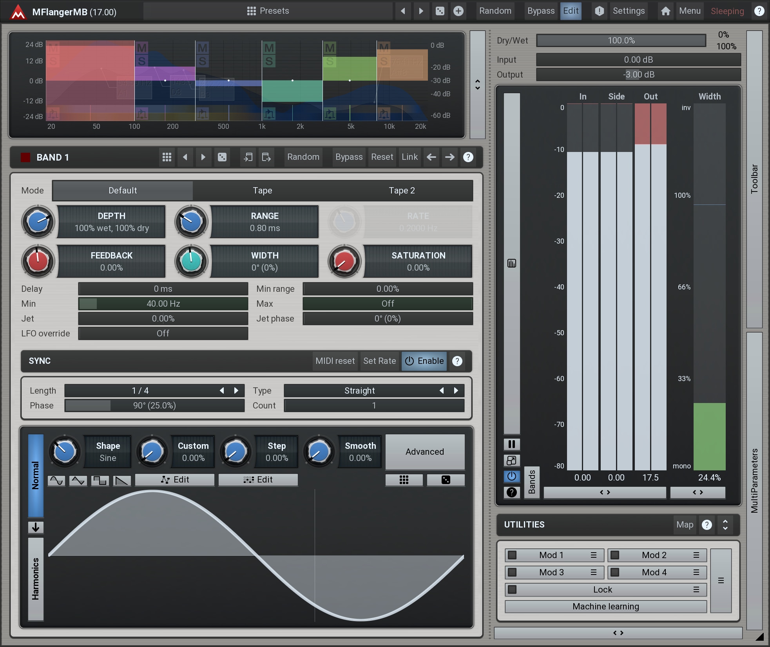Click the Machine learning button
The width and height of the screenshot is (770, 647).
pyautogui.click(x=605, y=607)
